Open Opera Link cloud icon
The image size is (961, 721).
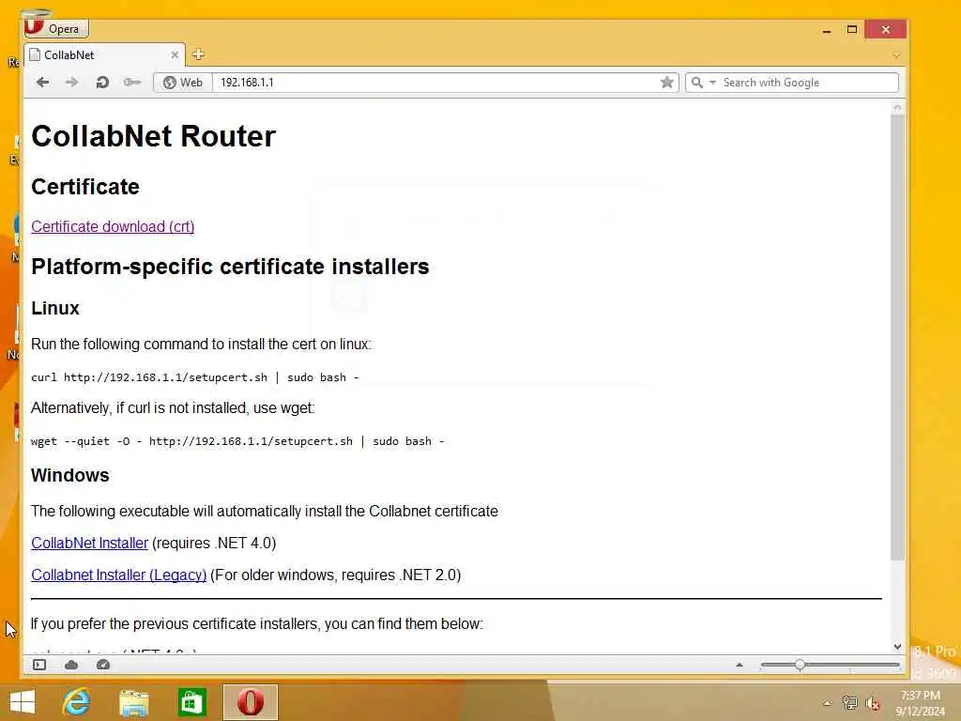[x=71, y=665]
